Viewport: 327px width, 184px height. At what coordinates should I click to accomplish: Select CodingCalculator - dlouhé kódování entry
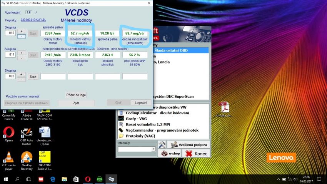[x=157, y=113]
